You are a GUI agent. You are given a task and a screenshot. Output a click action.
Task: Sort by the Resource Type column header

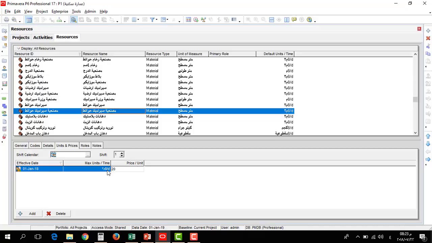[x=161, y=54]
